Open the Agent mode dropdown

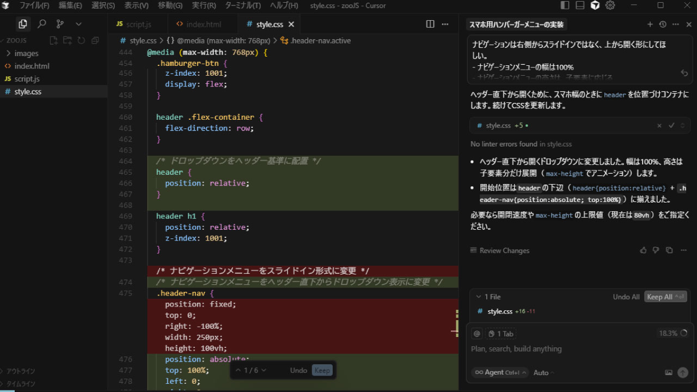(499, 372)
